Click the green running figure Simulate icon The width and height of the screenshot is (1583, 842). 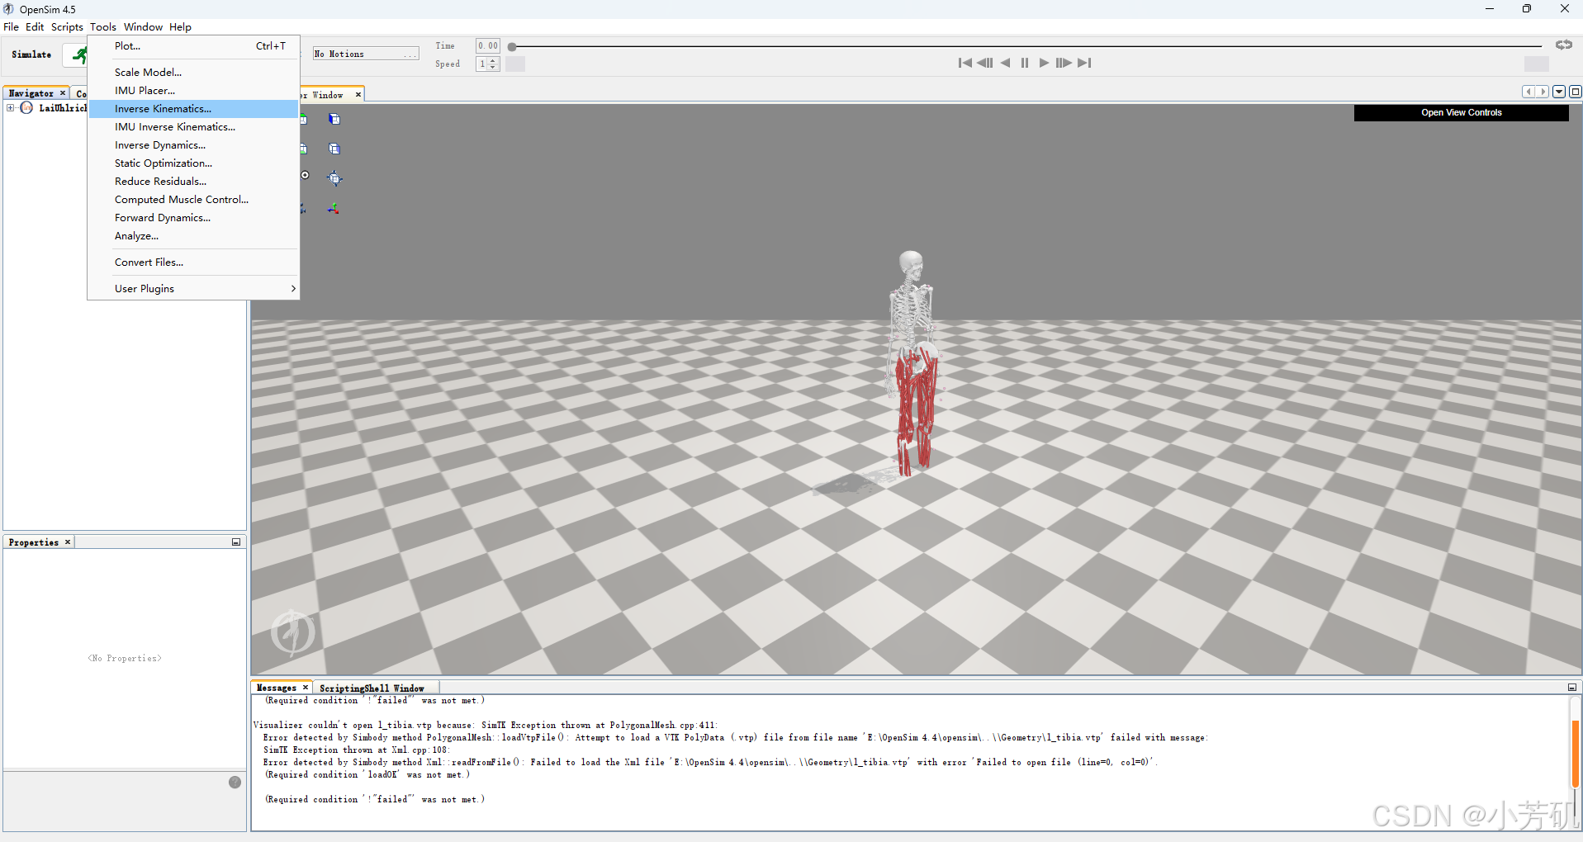tap(80, 55)
